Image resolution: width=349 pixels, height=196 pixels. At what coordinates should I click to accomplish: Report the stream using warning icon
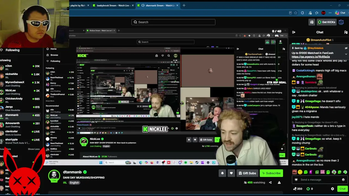pos(279,182)
